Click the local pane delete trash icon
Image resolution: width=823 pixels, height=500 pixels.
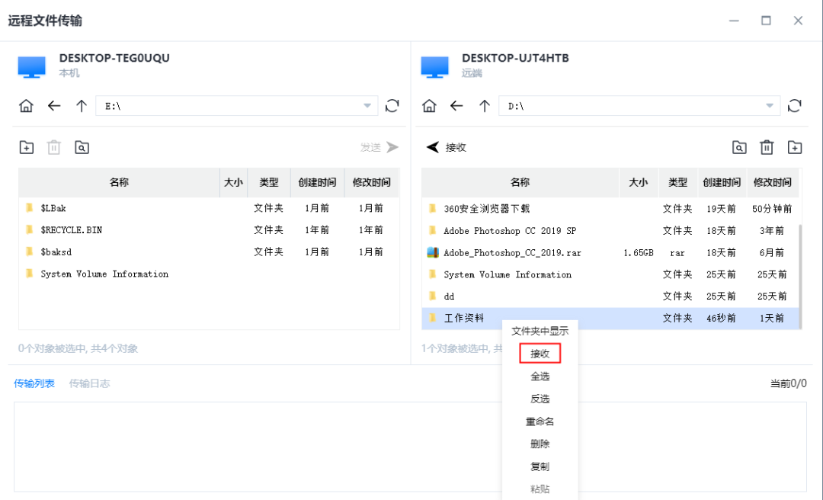54,148
